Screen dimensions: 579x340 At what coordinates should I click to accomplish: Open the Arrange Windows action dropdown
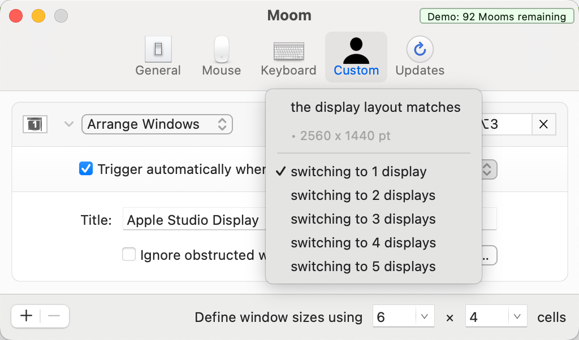point(157,124)
